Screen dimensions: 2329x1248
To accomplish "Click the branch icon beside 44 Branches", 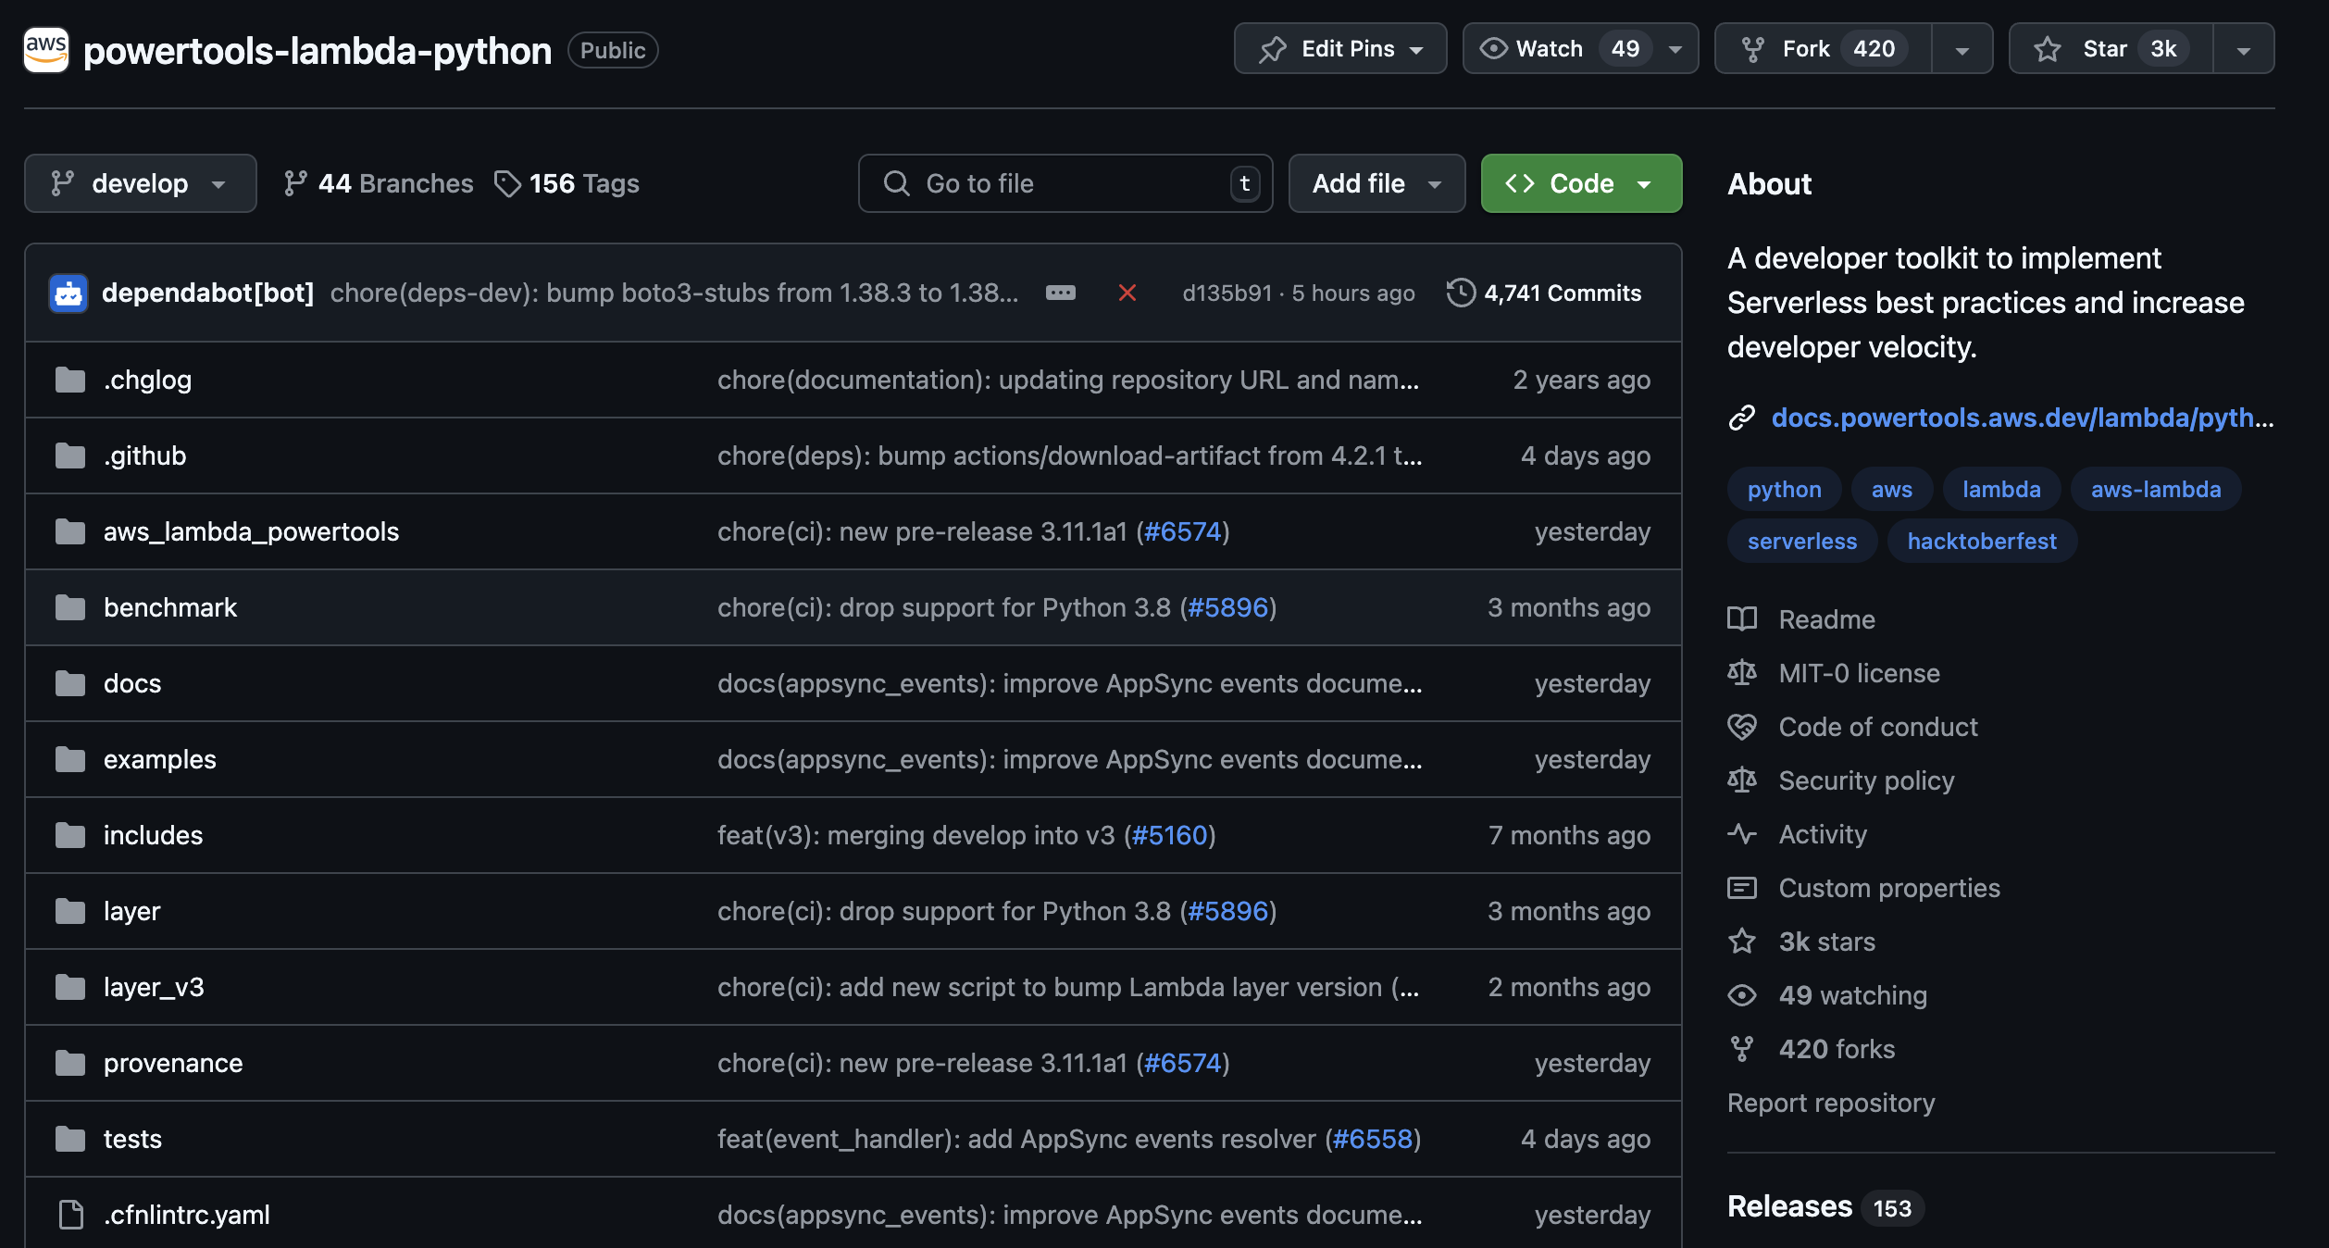I will pos(295,183).
